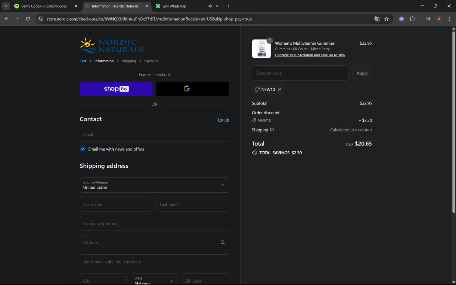The height and width of the screenshot is (285, 456).
Task: Uncheck Email me with news and offers
Action: [x=83, y=149]
